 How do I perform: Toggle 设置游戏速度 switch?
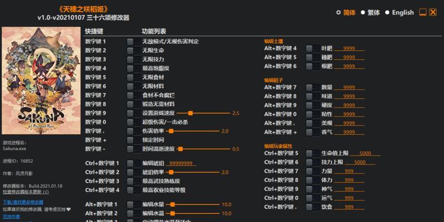[x=133, y=113]
